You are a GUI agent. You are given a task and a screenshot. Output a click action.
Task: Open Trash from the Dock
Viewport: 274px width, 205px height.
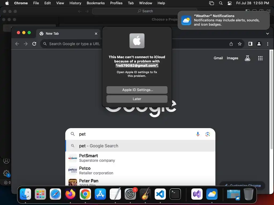coord(249,194)
